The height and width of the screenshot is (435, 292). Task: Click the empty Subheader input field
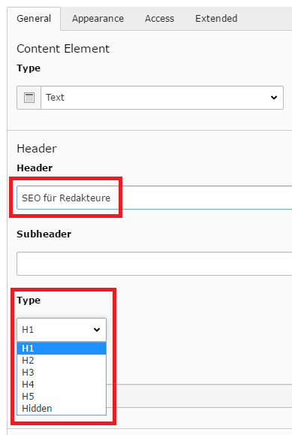(154, 264)
